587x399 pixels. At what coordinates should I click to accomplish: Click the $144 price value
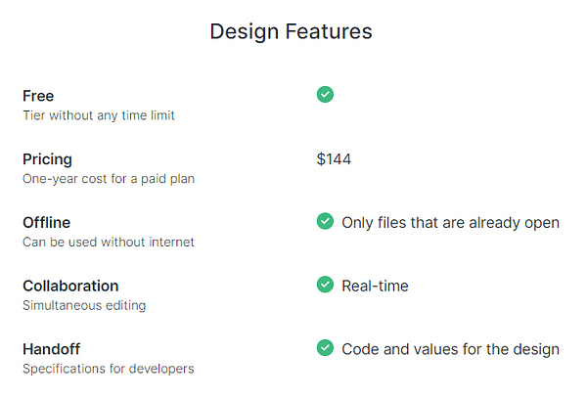(x=334, y=159)
